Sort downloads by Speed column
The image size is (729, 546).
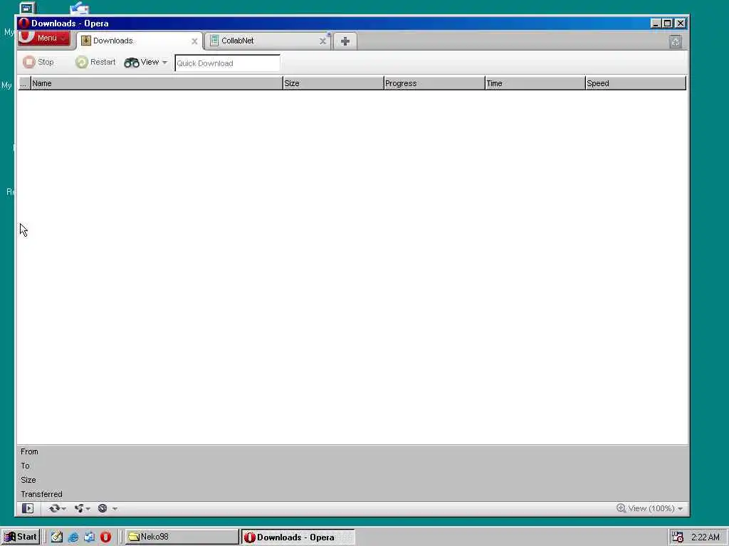point(636,84)
